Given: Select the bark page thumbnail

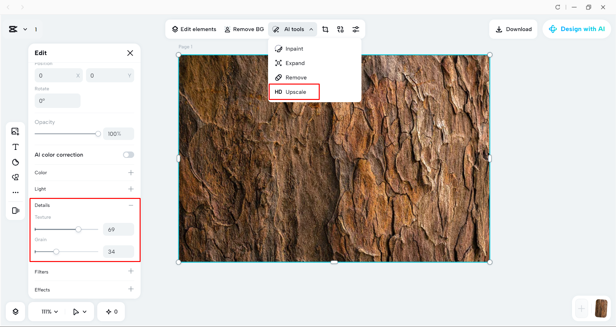Looking at the screenshot, I should pos(601,308).
